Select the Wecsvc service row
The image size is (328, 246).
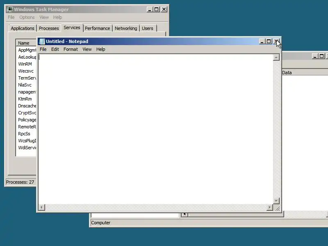pyautogui.click(x=26, y=71)
